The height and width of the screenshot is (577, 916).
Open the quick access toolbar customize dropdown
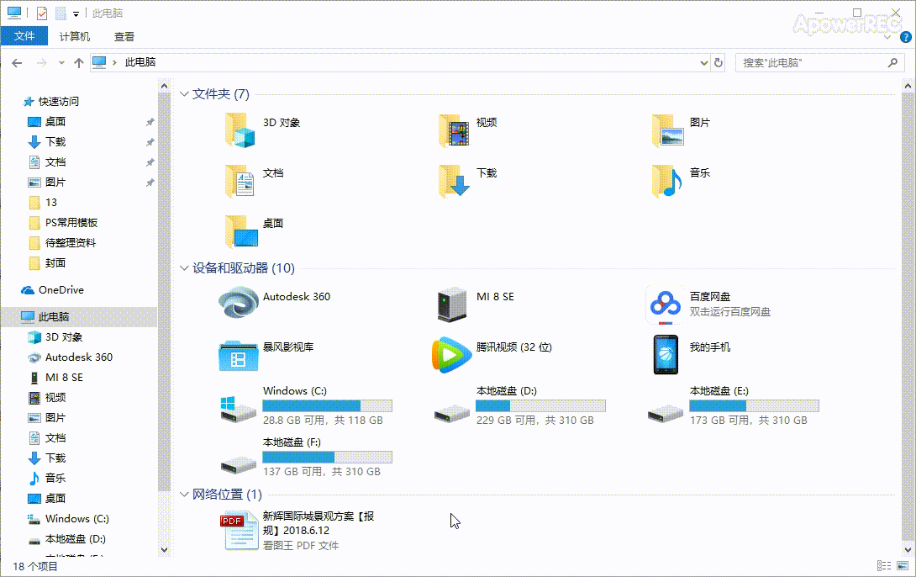coord(76,13)
